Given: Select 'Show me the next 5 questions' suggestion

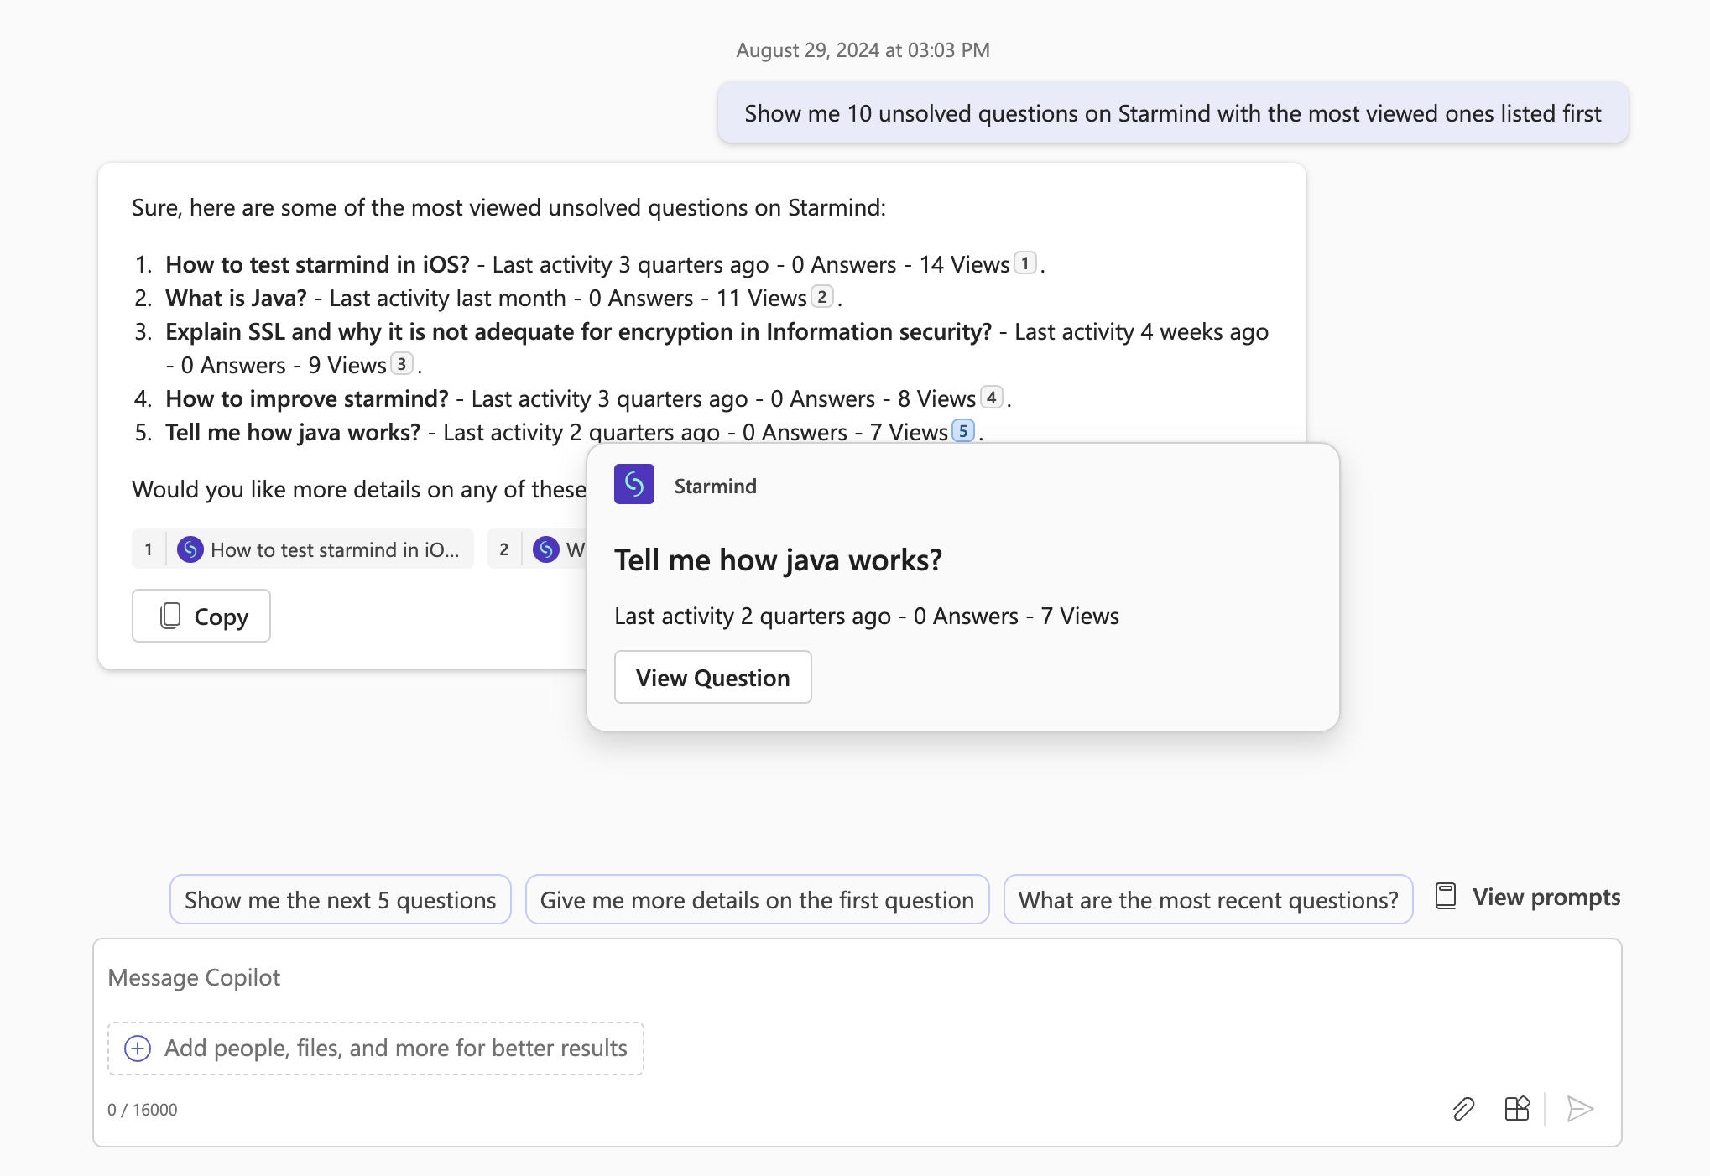Looking at the screenshot, I should coord(340,899).
